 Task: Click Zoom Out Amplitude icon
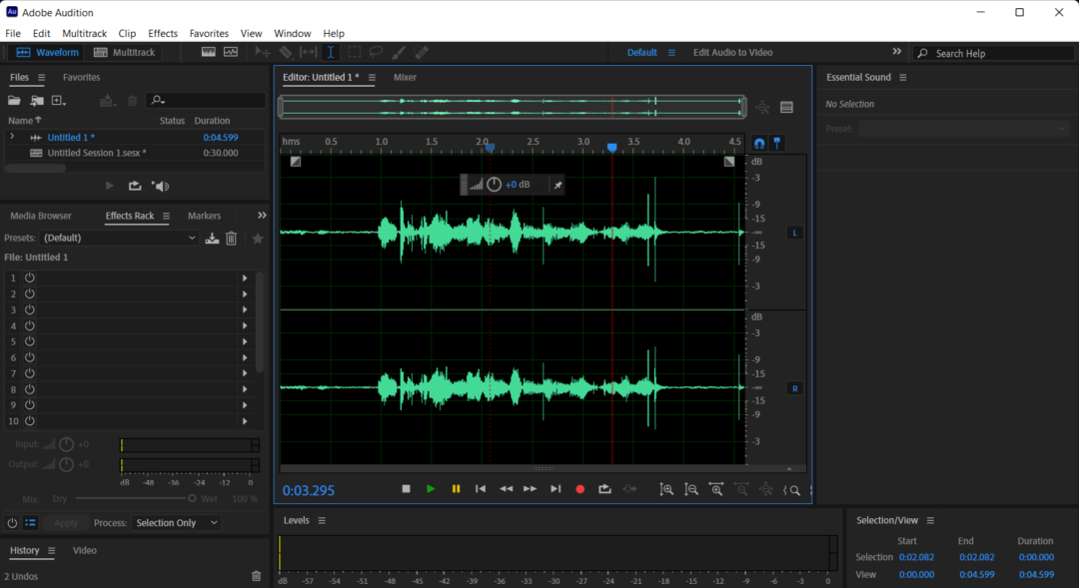[691, 489]
